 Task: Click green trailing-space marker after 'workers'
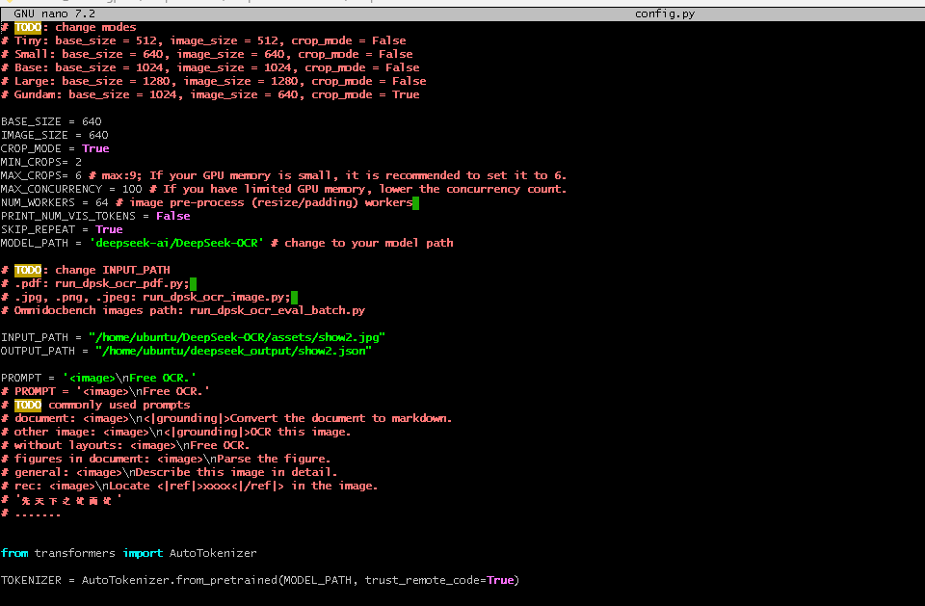pyautogui.click(x=415, y=202)
